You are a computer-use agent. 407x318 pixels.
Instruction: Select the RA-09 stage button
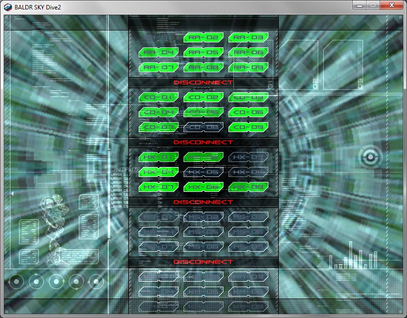tap(248, 67)
